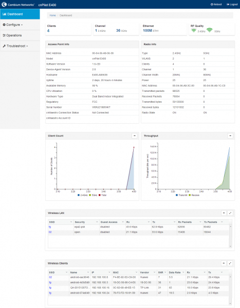Toggle the 2.4GHz legend in Client Count
Screen dimensions: 240x308
pos(82,195)
